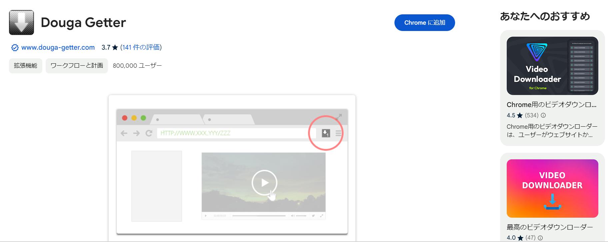This screenshot has width=608, height=242.
Task: Open the www.douga-getter.com link
Action: [58, 47]
